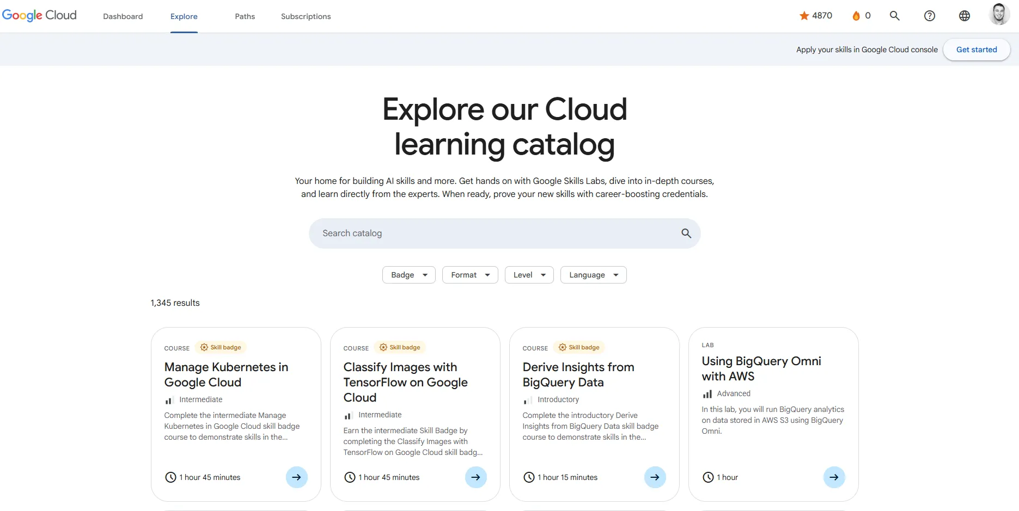Click the 'Intermediate' label on Classify Images card
1019x511 pixels.
click(x=380, y=415)
